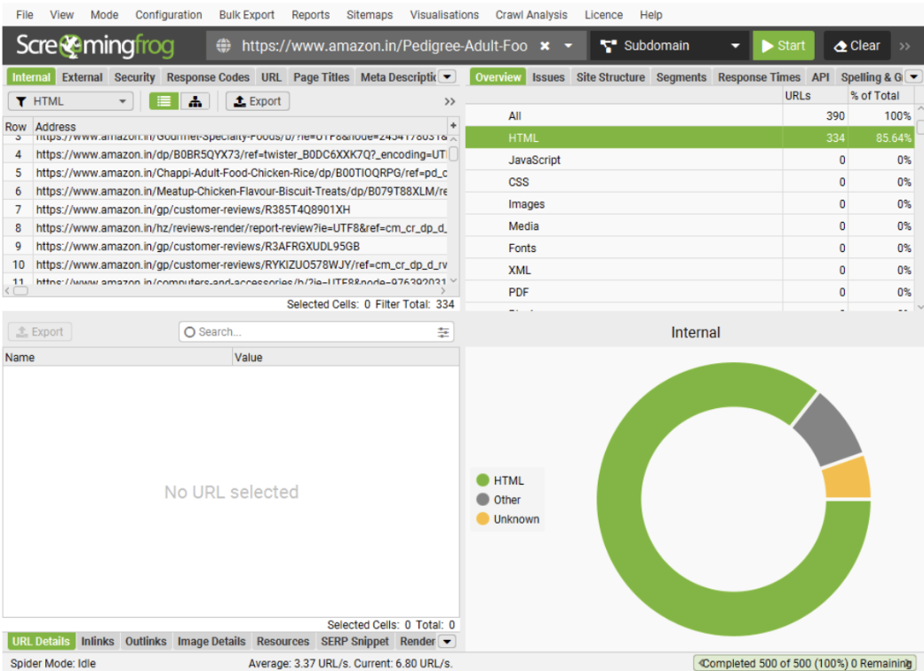Open the File menu
Screen dimensions: 924x671
click(24, 15)
